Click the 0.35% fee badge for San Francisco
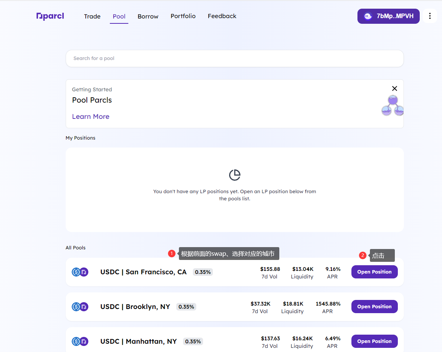 pyautogui.click(x=203, y=272)
